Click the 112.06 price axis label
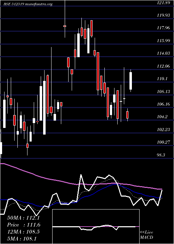This screenshot has width=174, height=244. click(x=164, y=66)
